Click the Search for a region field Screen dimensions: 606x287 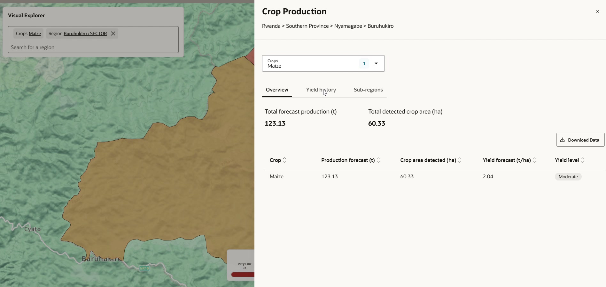click(x=93, y=48)
